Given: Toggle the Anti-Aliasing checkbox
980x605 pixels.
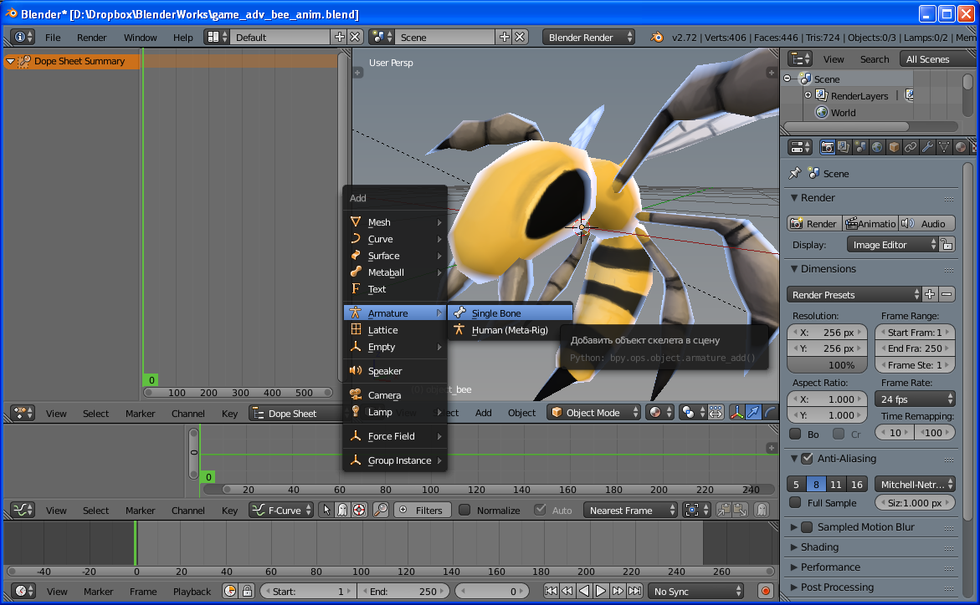Looking at the screenshot, I should [x=807, y=458].
